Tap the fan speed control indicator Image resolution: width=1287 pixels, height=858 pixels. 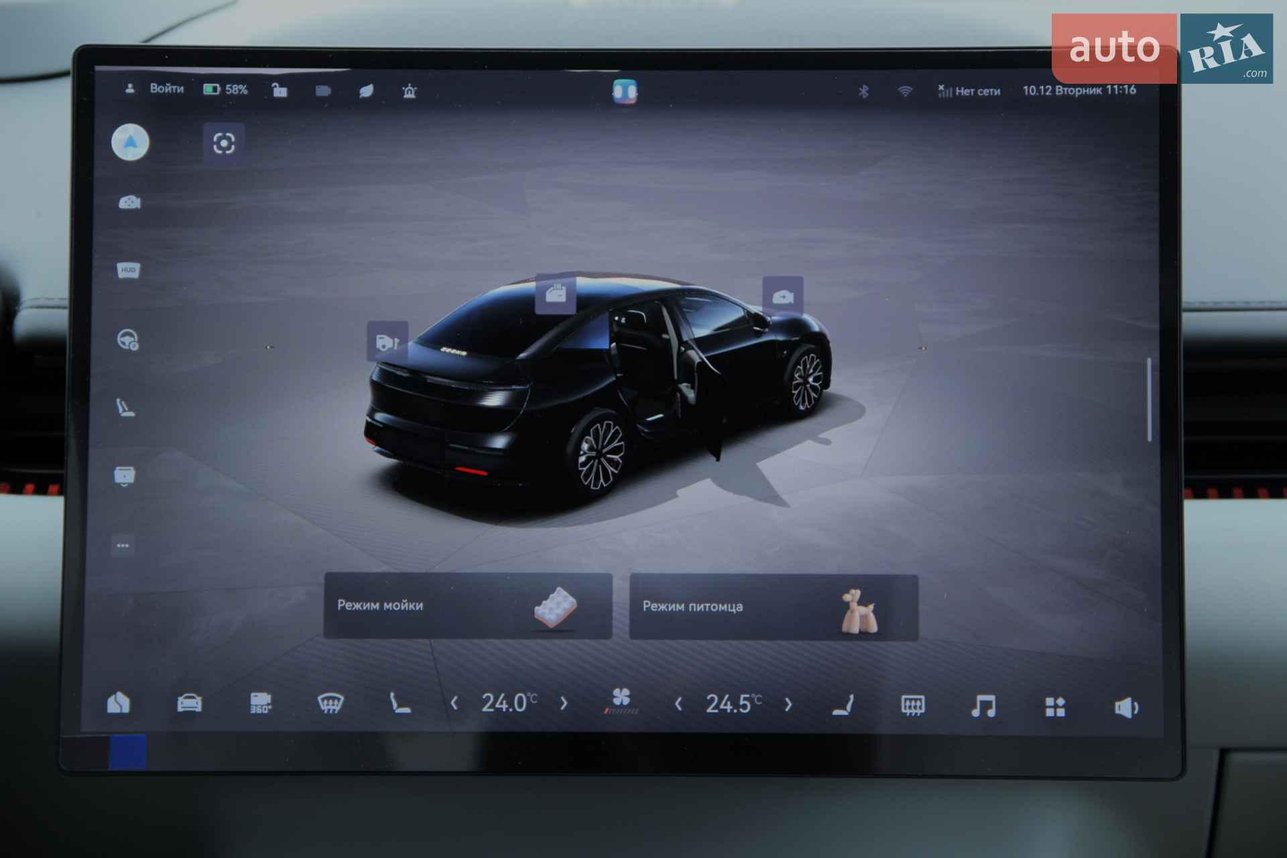pyautogui.click(x=621, y=701)
